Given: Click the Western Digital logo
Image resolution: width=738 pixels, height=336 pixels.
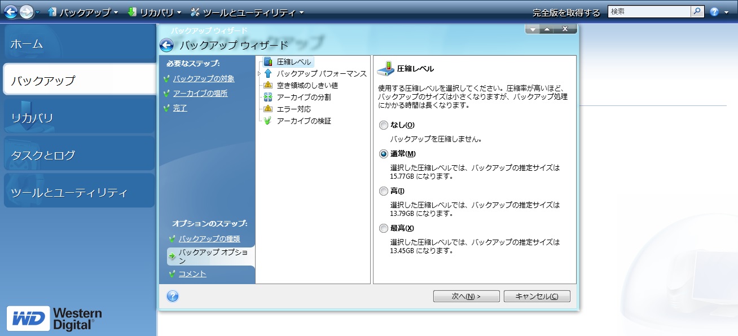Looking at the screenshot, I should tap(55, 319).
